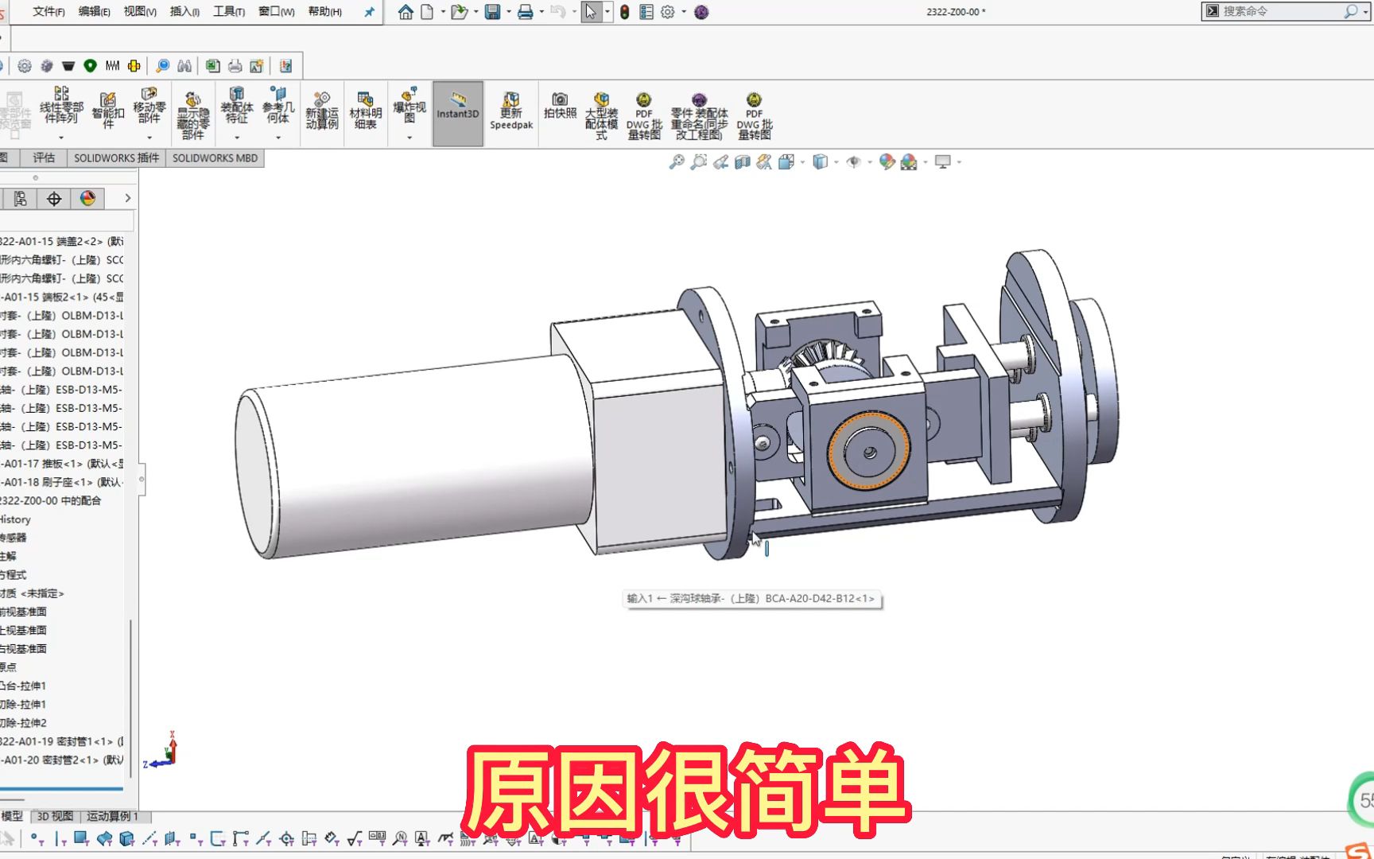Click the Print icon in title toolbar
Viewport: 1374px width, 859px height.
(525, 12)
